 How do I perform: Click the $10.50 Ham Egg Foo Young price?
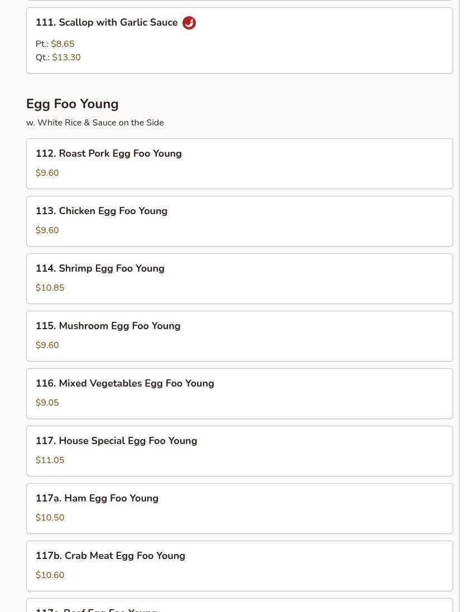[50, 518]
